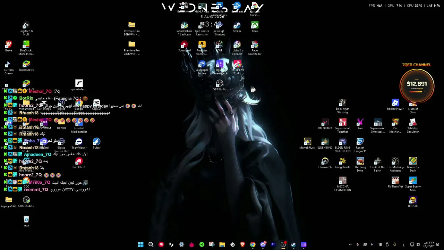This screenshot has width=444, height=250.
Task: Select the wondershare 12 edit.exe icon
Action: tap(184, 28)
